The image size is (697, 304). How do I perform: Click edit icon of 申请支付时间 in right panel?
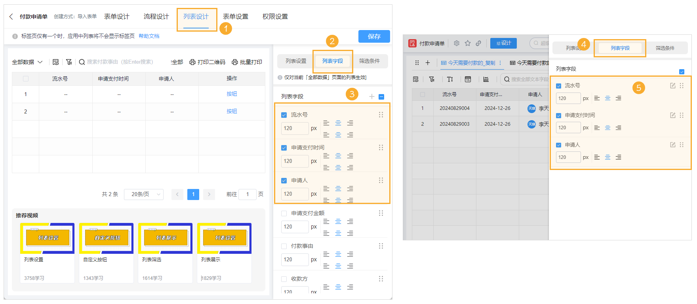pos(672,115)
